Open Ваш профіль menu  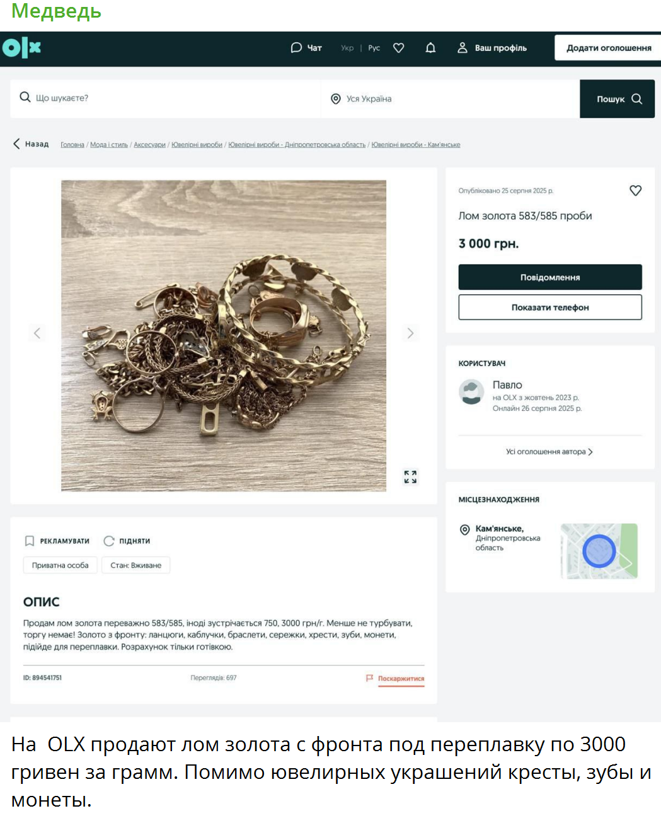click(492, 48)
